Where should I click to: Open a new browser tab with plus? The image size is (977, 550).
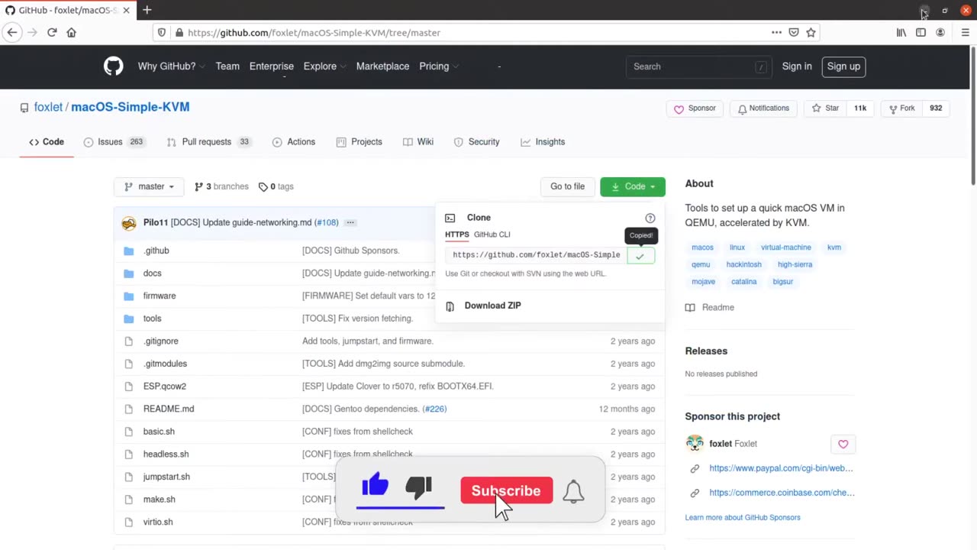(147, 10)
